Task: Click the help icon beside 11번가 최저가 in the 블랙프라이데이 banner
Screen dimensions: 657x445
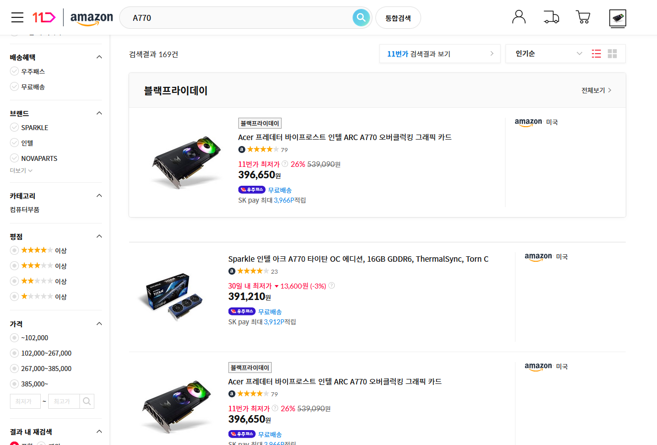Action: tap(285, 164)
